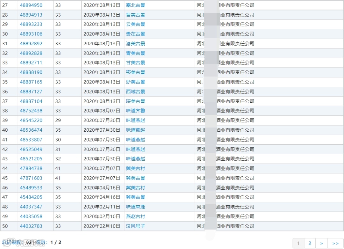Select page count text 1 / 2
This screenshot has width=344, height=249.
point(56,243)
